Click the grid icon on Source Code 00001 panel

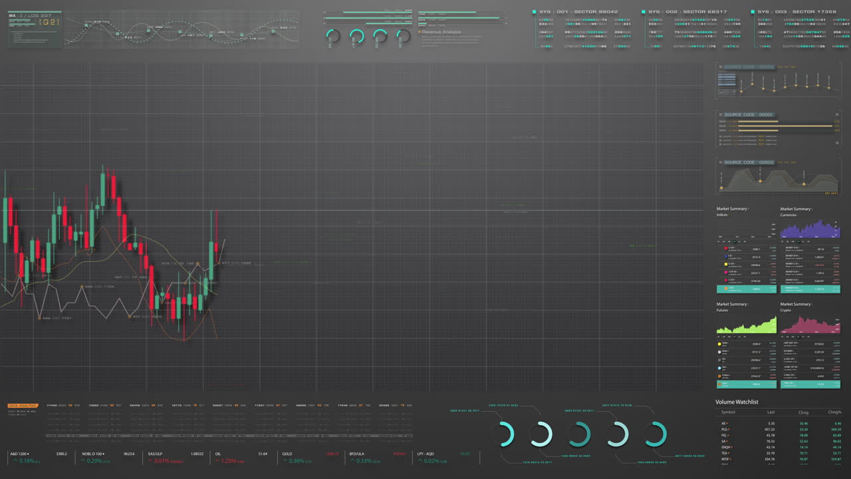[720, 114]
